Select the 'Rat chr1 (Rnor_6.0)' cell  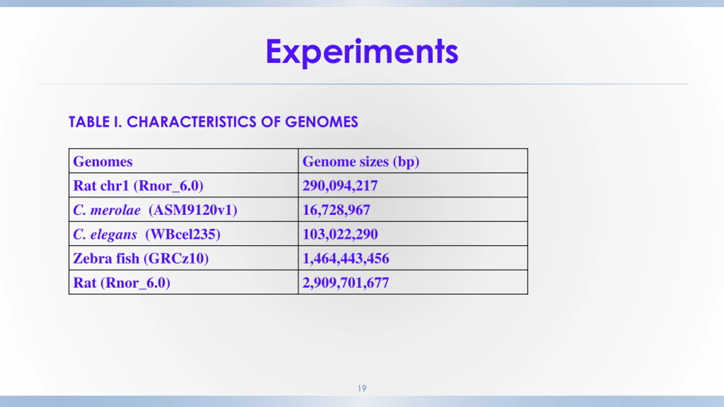point(184,185)
